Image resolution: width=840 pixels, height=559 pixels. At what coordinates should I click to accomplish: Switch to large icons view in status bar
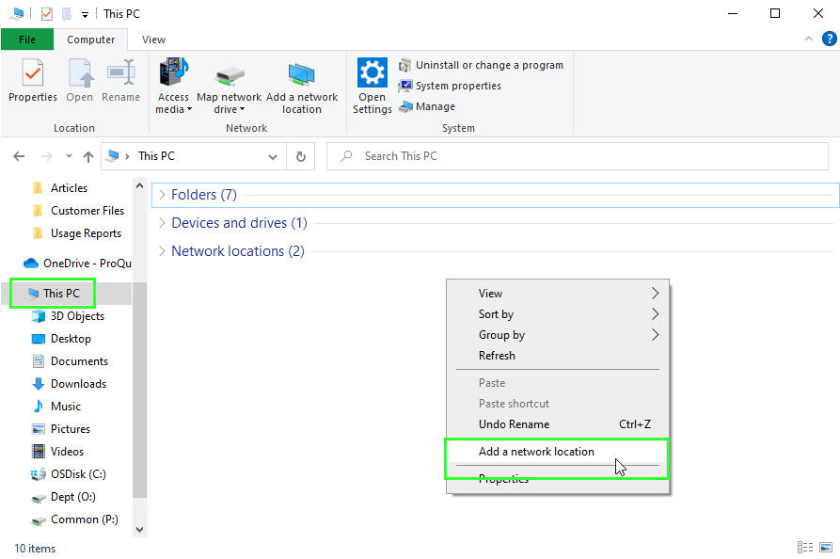(826, 548)
